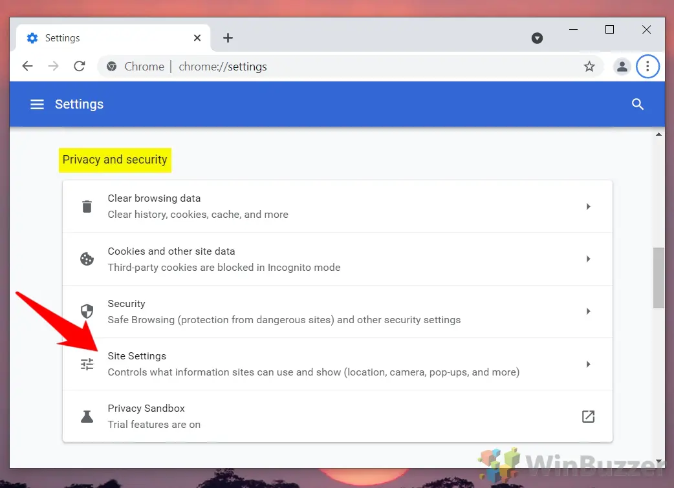Open Privacy Sandbox via its external link icon

point(588,416)
